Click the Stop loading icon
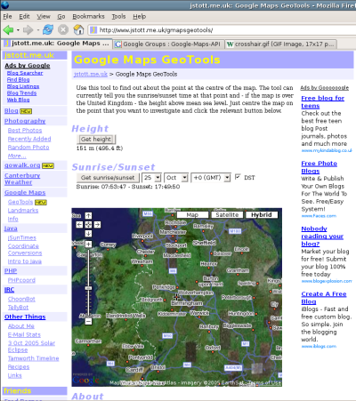The height and width of the screenshot is (401, 356). [x=63, y=29]
